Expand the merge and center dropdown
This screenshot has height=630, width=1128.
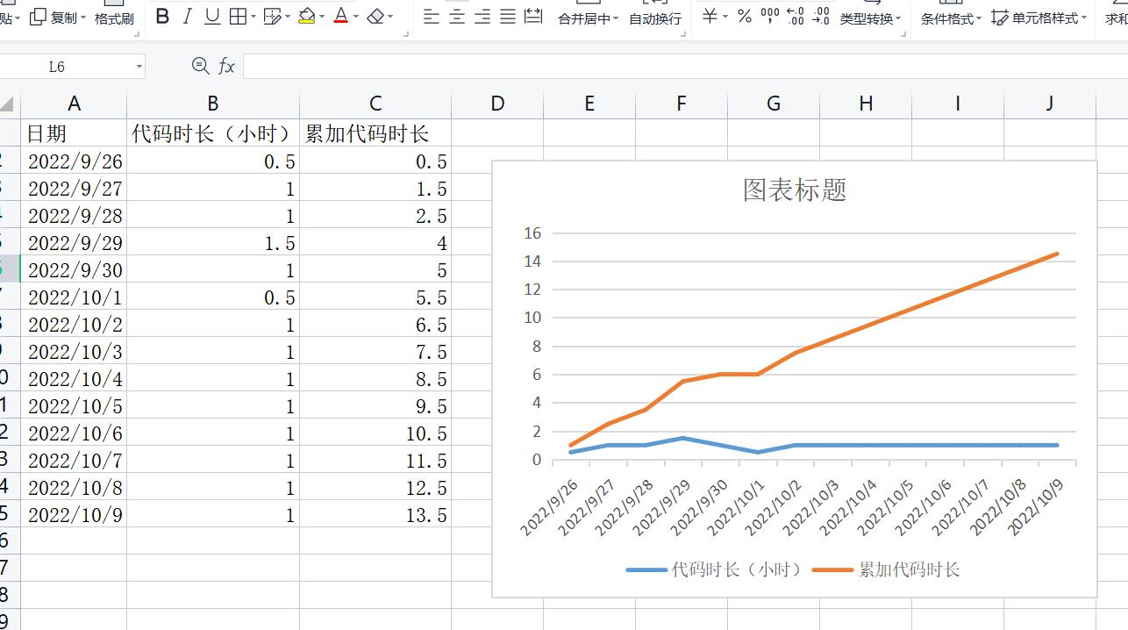[616, 18]
